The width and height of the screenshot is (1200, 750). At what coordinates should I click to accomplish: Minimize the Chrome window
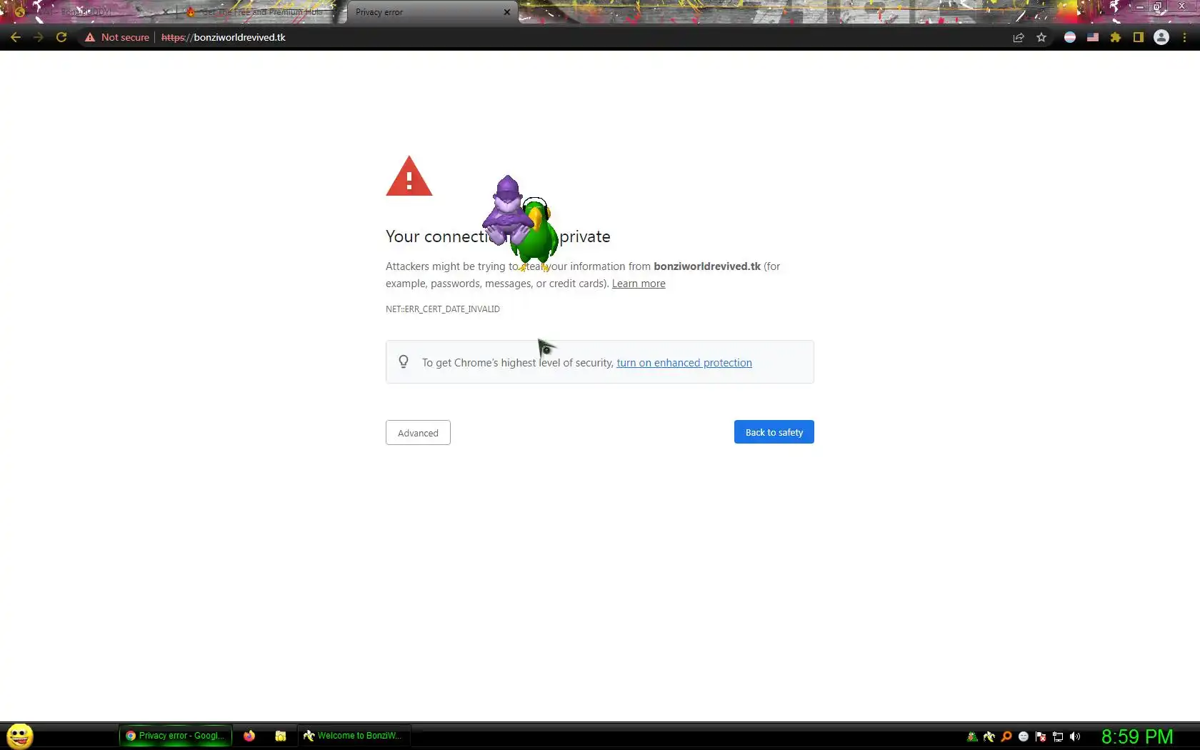(x=1140, y=6)
